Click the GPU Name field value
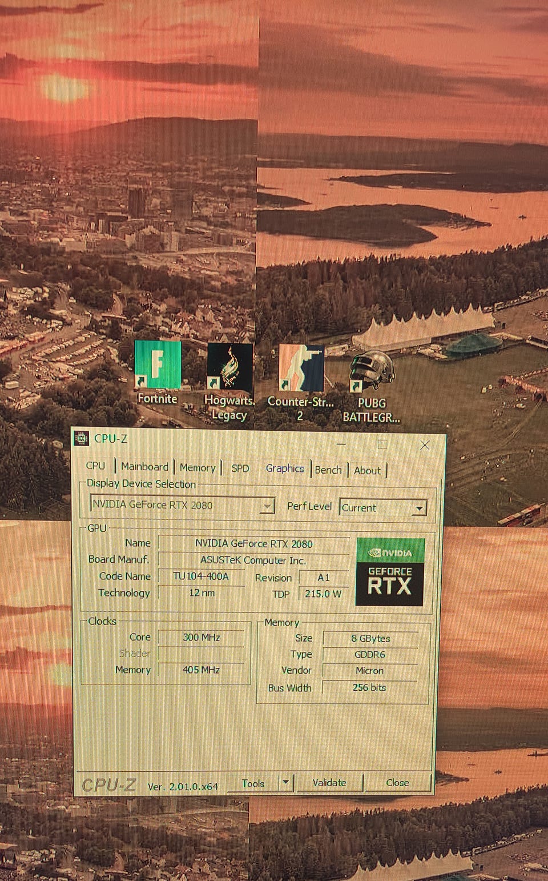Image resolution: width=548 pixels, height=881 pixels. coord(254,543)
